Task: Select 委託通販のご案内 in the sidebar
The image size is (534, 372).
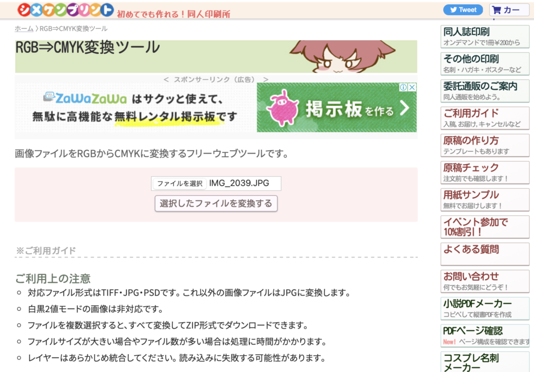Action: (484, 91)
